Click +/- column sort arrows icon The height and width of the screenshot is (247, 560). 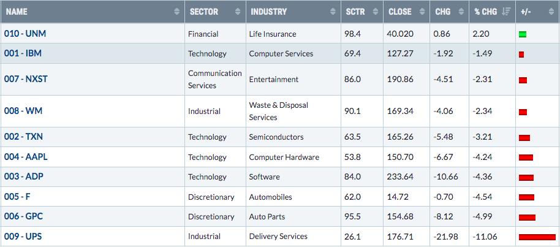click(551, 12)
